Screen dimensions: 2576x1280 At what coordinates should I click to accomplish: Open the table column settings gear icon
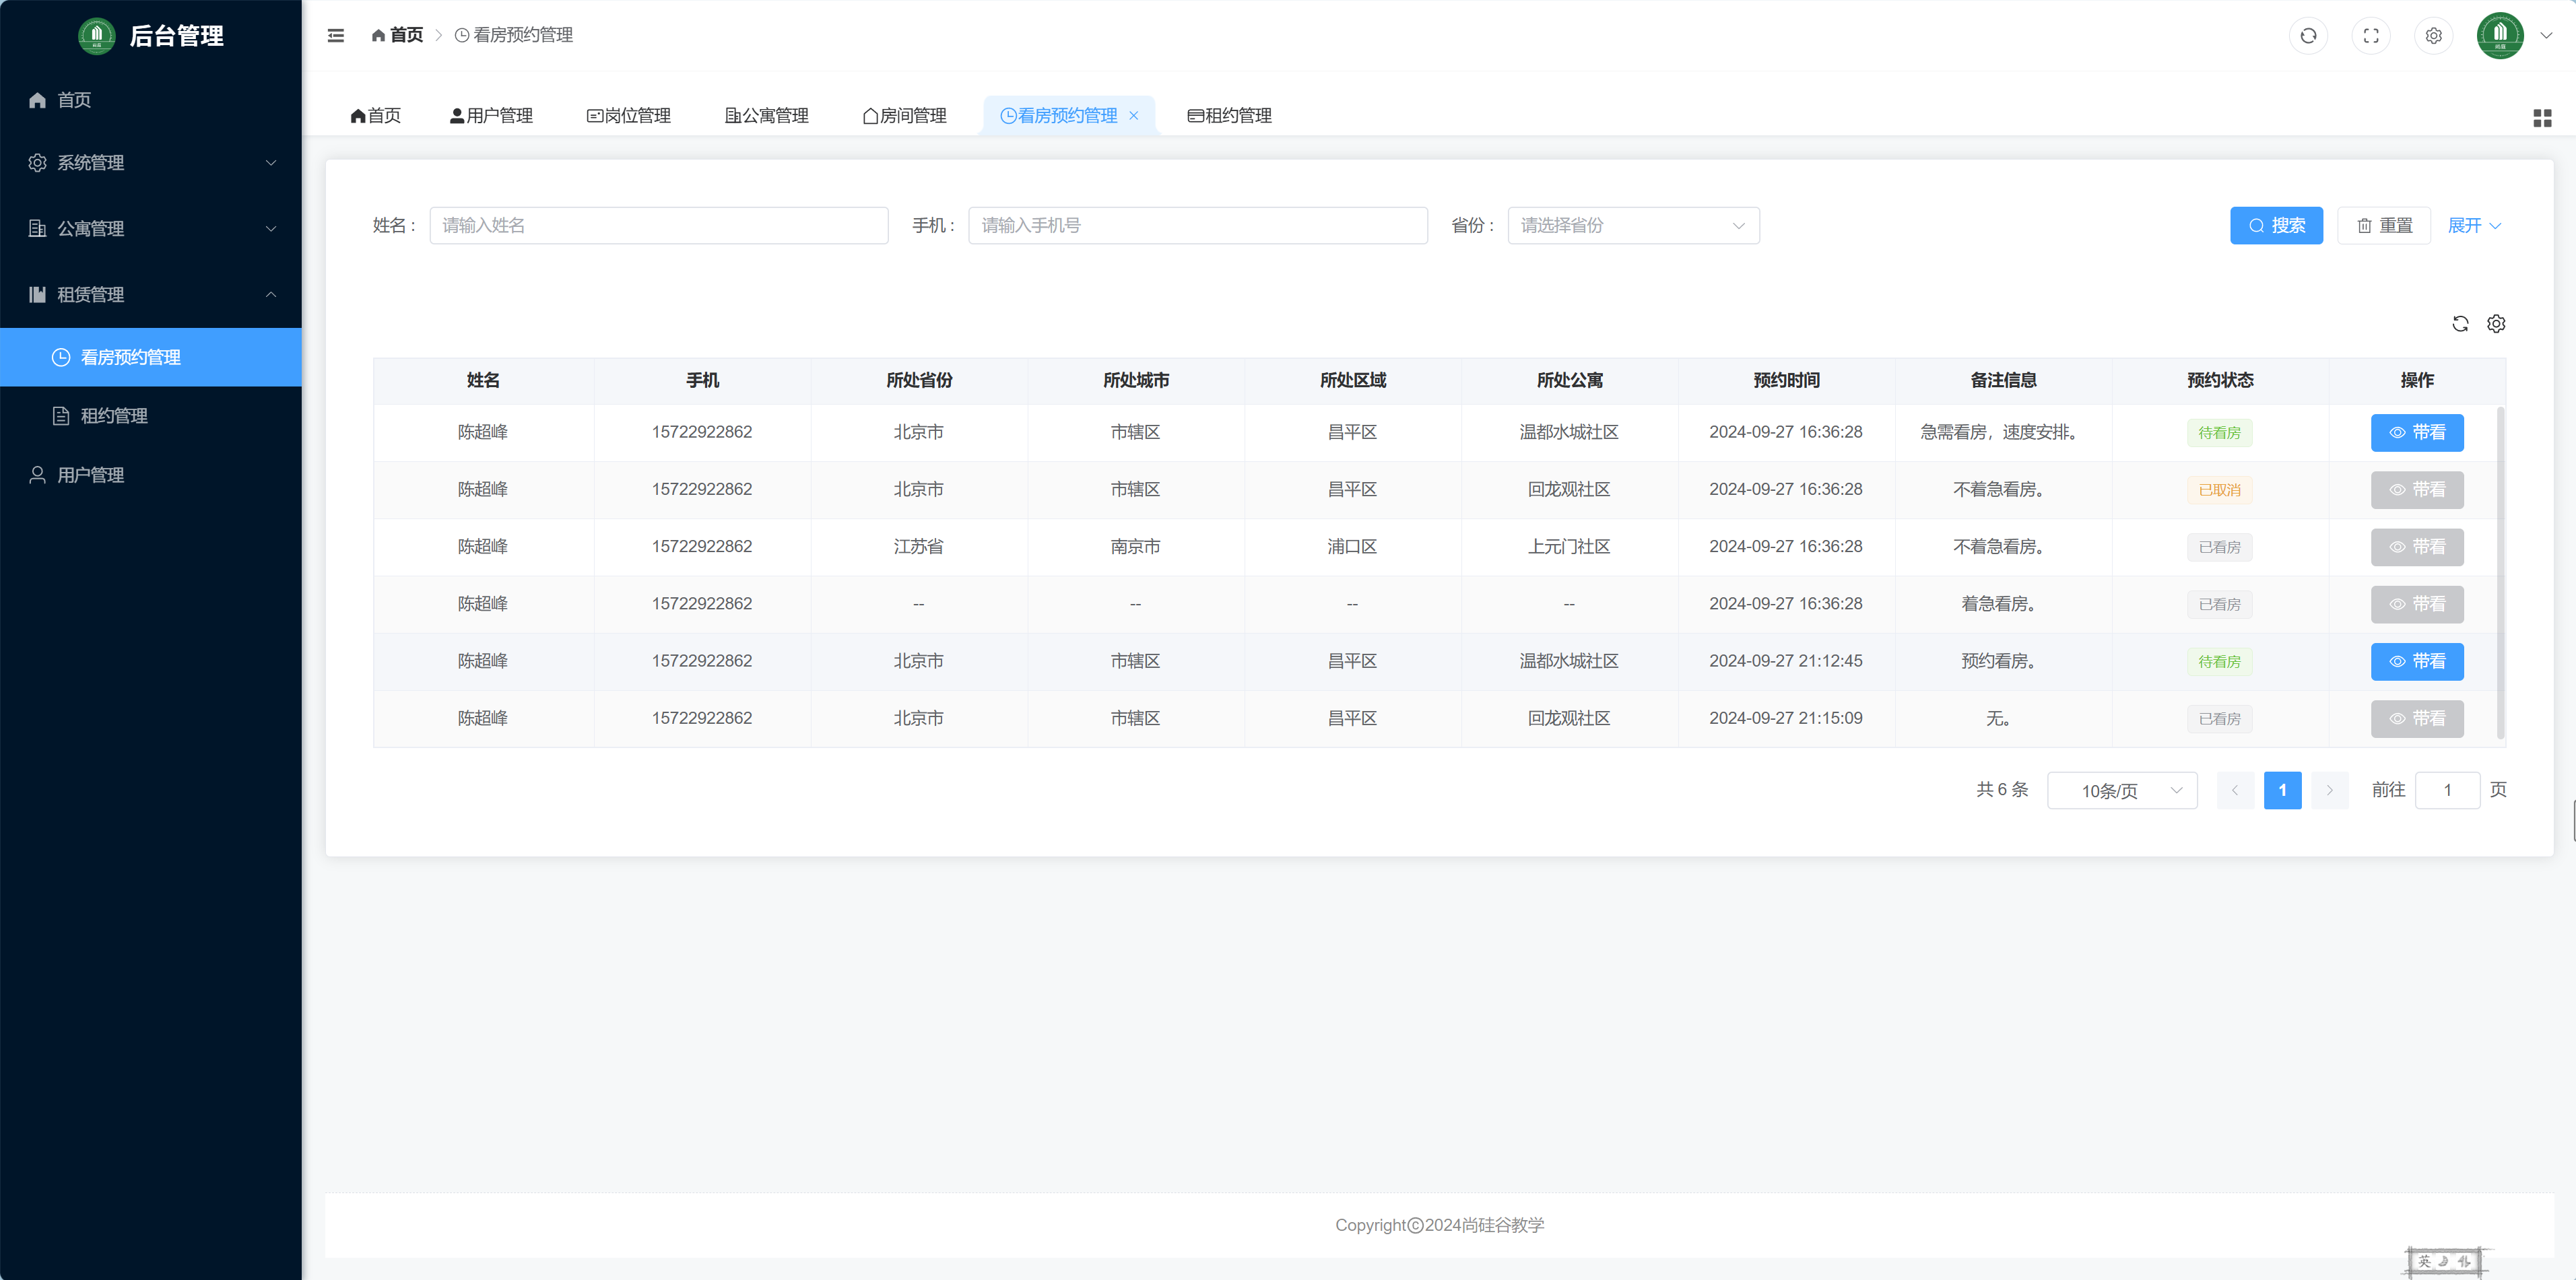pyautogui.click(x=2496, y=323)
